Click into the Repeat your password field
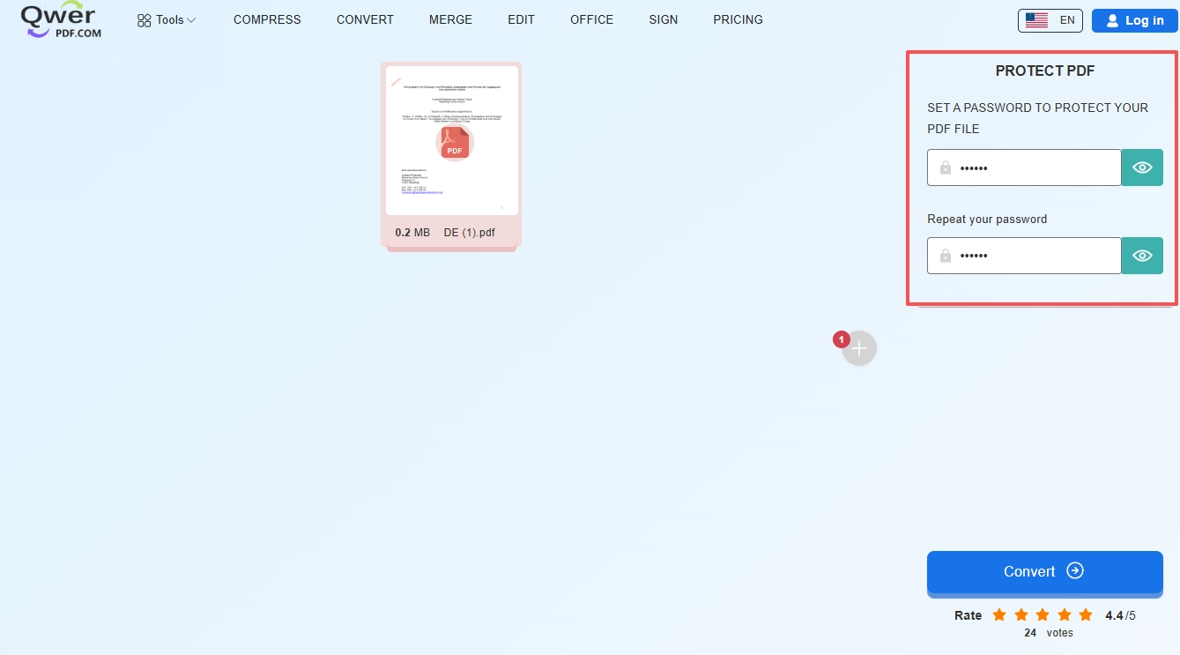The width and height of the screenshot is (1180, 655). pos(1024,256)
